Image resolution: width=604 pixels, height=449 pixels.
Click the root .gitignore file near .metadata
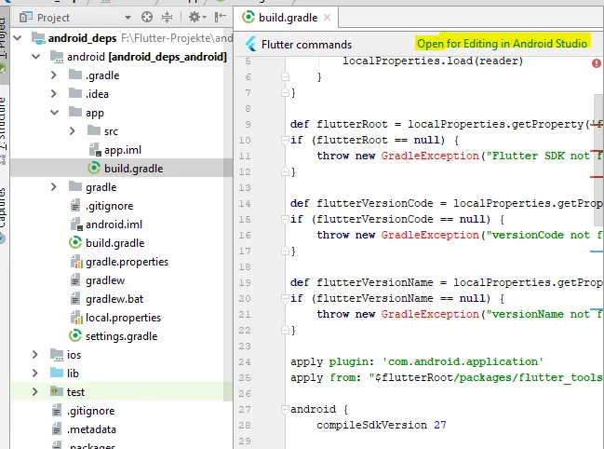coord(91,411)
